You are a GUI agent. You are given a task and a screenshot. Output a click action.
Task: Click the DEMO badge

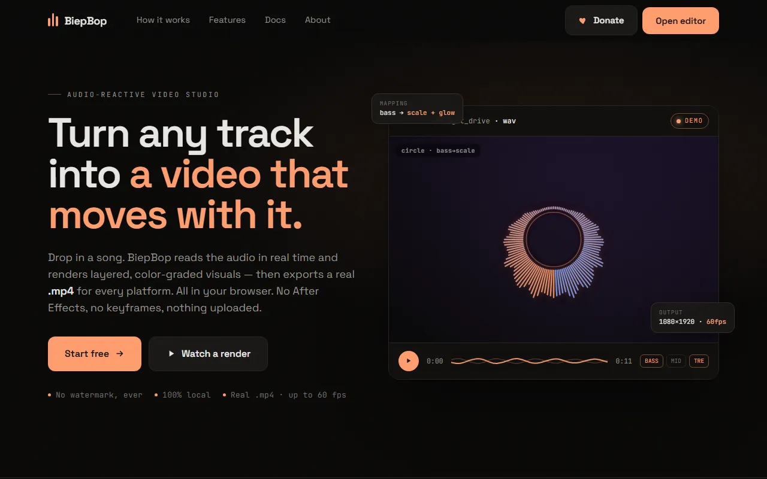690,121
